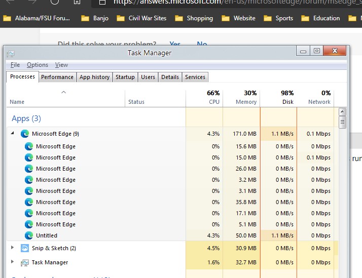362x278 pixels.
Task: Click the Edge address bar URL
Action: 237,2
